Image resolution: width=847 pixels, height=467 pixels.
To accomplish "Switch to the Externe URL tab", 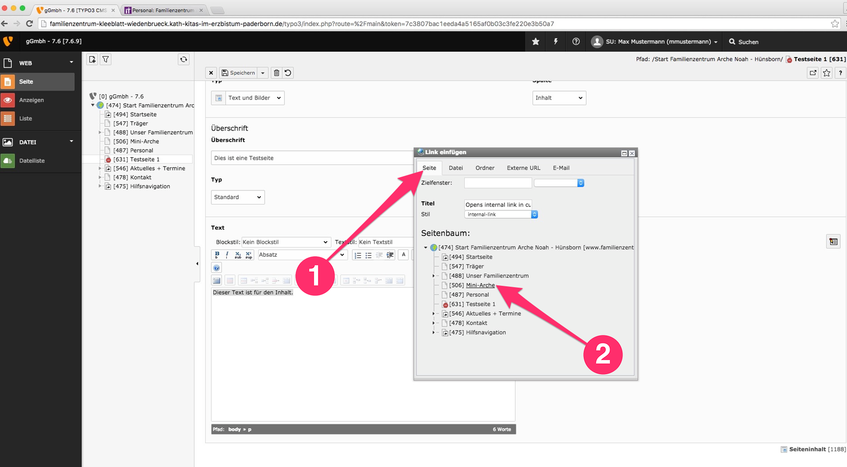I will click(x=523, y=168).
